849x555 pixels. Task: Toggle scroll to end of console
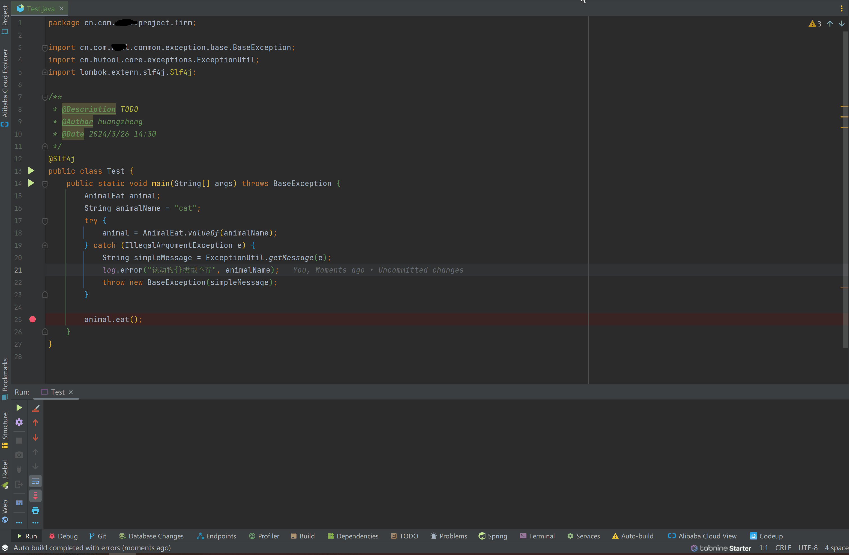(x=35, y=496)
